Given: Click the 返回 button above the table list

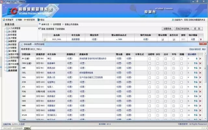Looking at the screenshot, I should click(x=197, y=29).
